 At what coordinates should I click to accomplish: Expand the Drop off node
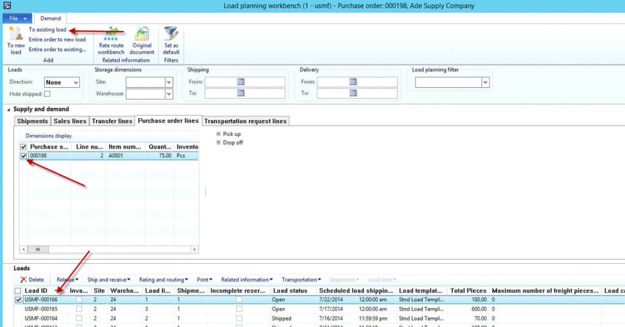pos(219,142)
